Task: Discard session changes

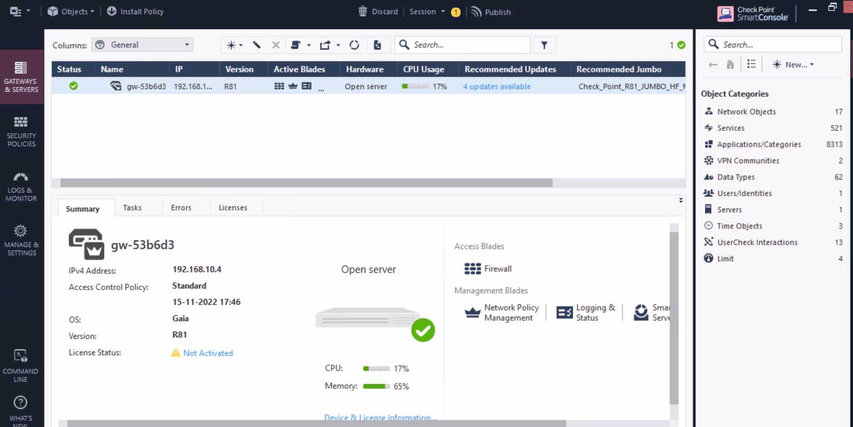Action: click(378, 11)
